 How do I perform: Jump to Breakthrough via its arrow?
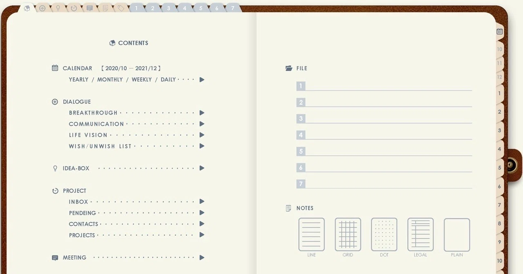[202, 113]
